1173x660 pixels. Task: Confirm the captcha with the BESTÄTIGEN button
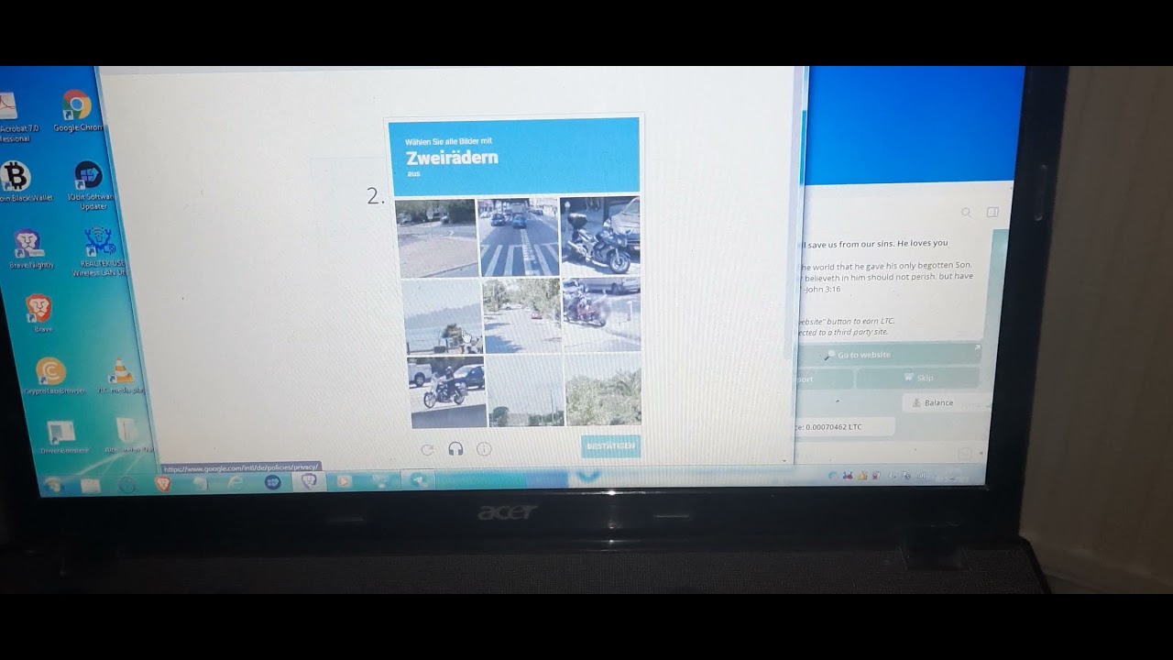pyautogui.click(x=610, y=446)
